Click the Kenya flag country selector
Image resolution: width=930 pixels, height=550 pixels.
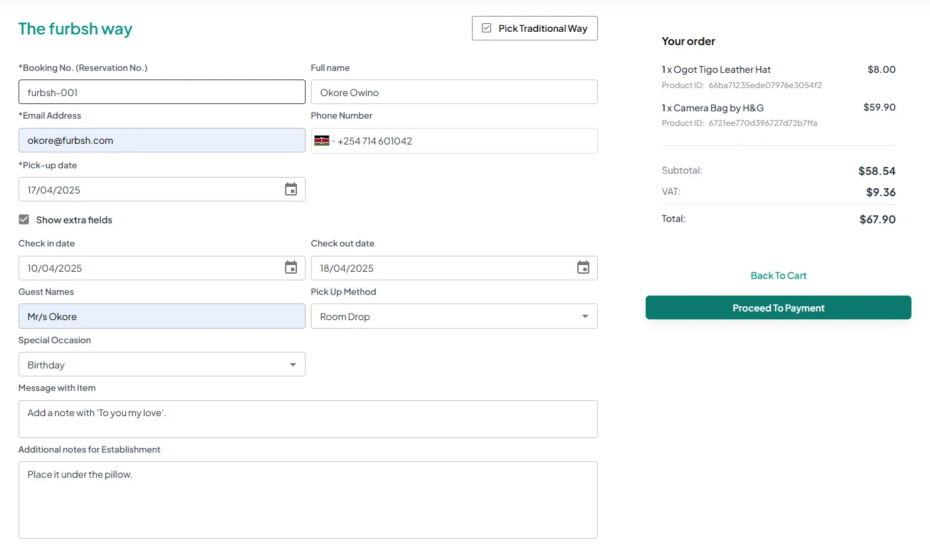323,140
